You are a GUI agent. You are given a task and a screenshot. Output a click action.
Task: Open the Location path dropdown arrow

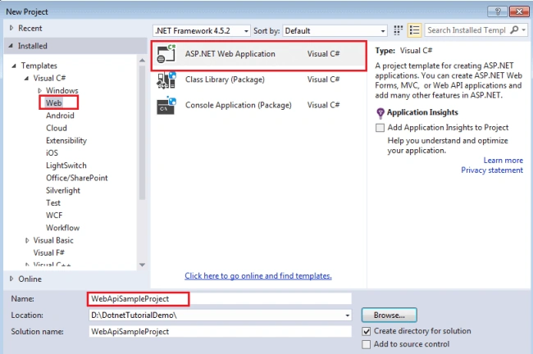pyautogui.click(x=347, y=315)
